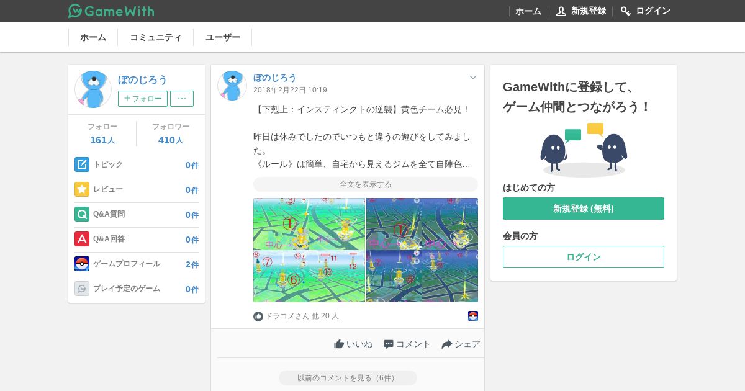Click the mascot characters illustration
Image resolution: width=745 pixels, height=391 pixels.
[x=584, y=149]
